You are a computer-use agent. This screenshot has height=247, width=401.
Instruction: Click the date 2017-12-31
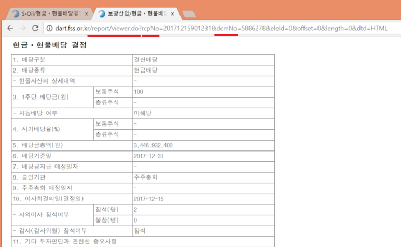[x=148, y=156]
